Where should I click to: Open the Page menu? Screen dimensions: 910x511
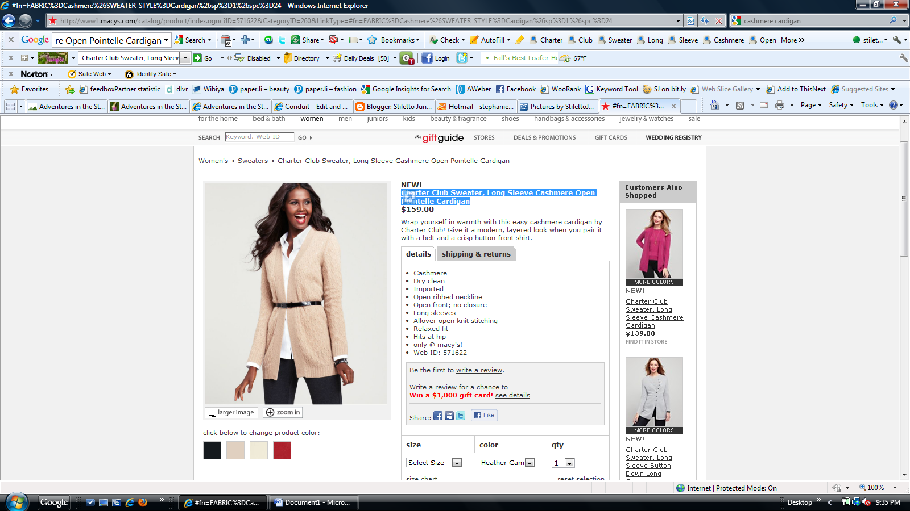pos(811,105)
